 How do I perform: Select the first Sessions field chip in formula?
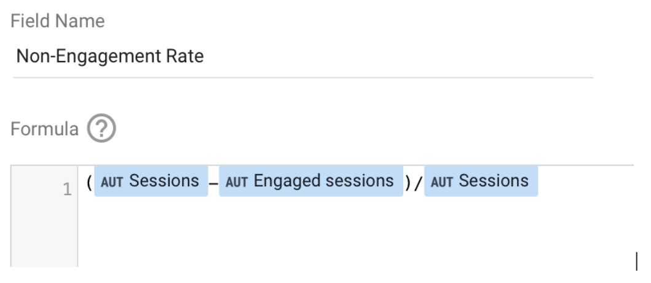click(x=151, y=181)
